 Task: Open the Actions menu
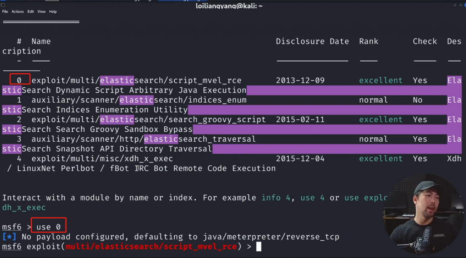click(x=18, y=12)
